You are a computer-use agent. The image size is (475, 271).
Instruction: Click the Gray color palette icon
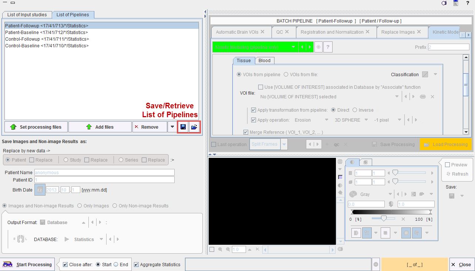[x=353, y=194]
